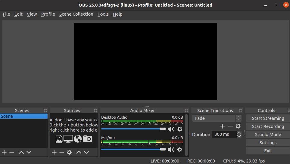Select the Scene item in Scenes list
Viewport: 290px width, 164px height.
pos(24,116)
